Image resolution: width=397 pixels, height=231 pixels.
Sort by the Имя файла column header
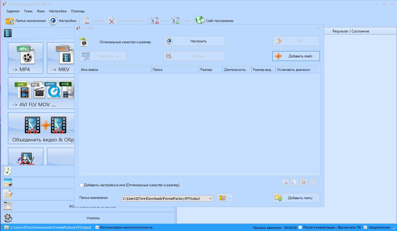click(115, 70)
